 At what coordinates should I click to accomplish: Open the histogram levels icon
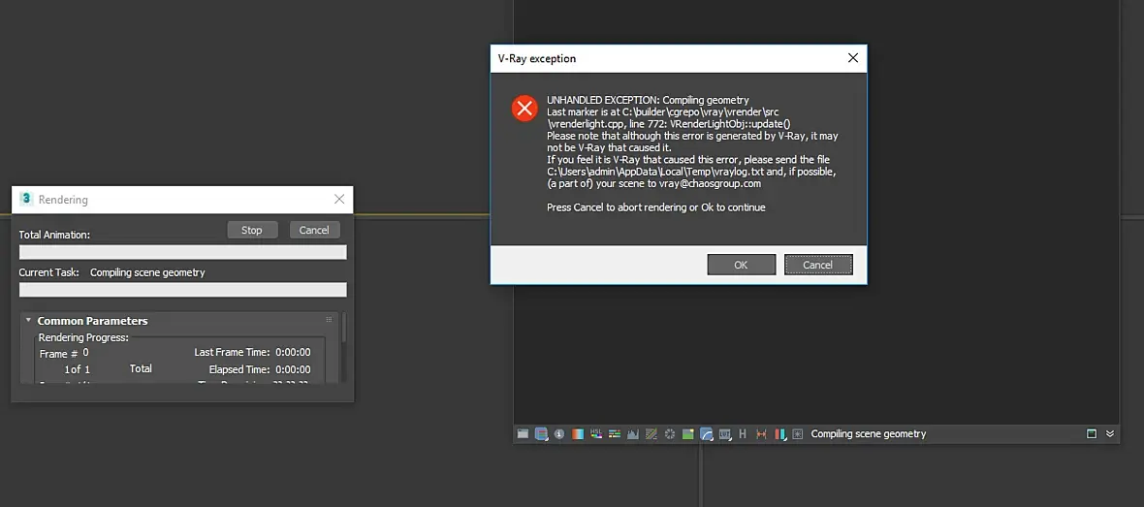coord(633,433)
